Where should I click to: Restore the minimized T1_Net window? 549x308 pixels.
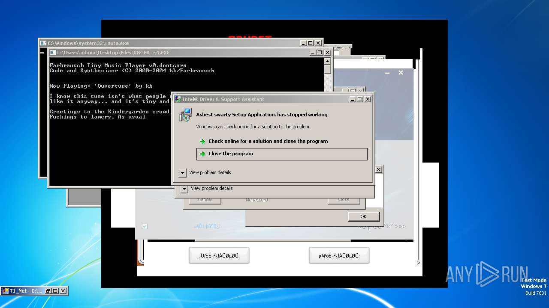[48, 291]
